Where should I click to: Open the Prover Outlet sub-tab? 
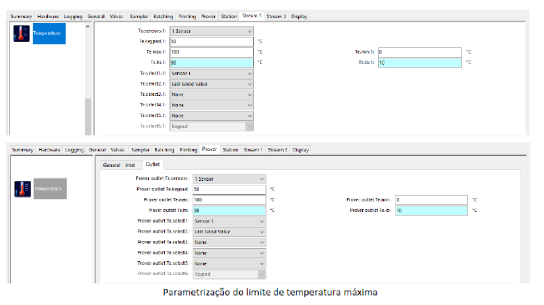152,164
